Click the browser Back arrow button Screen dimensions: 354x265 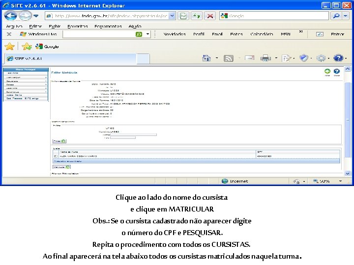(10, 16)
